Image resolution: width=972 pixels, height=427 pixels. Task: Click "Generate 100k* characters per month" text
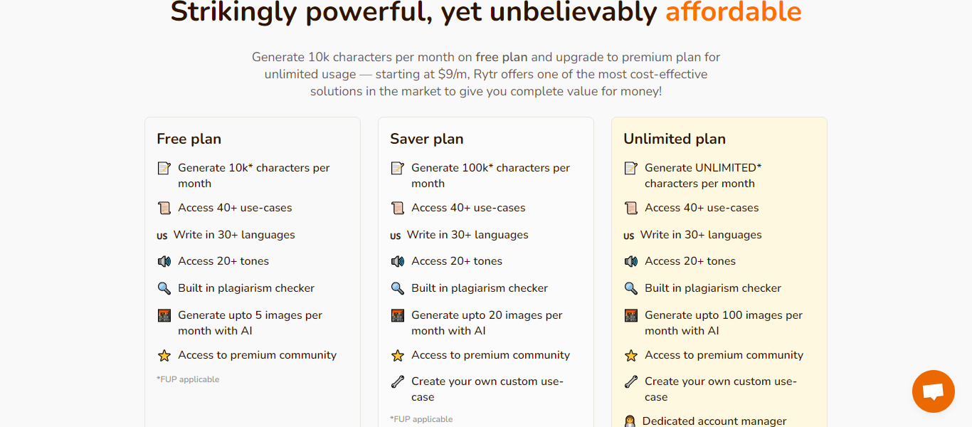tap(490, 175)
